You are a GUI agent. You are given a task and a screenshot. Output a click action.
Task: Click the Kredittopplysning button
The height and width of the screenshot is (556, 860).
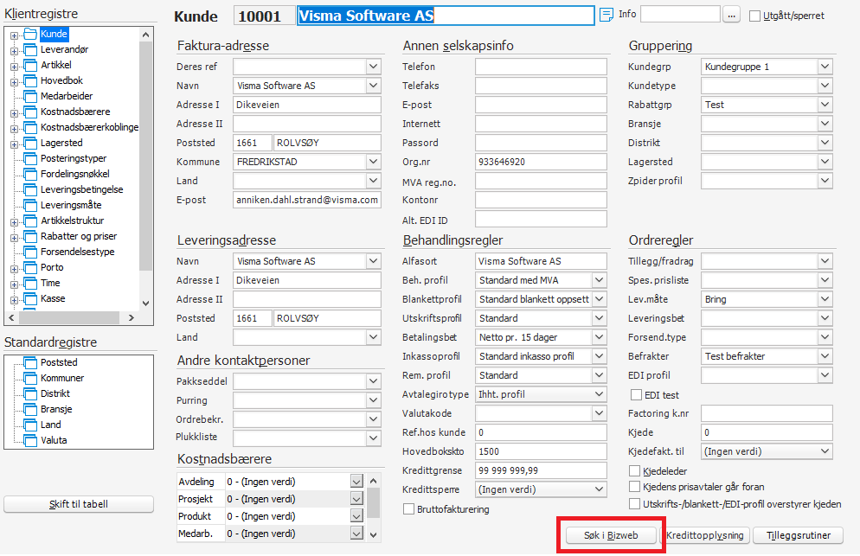705,536
